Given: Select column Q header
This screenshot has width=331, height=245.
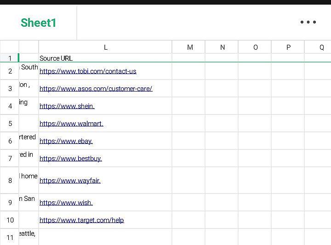Looking at the screenshot, I should [318, 47].
